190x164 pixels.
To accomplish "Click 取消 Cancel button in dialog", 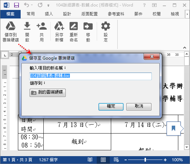I will click(x=139, y=106).
